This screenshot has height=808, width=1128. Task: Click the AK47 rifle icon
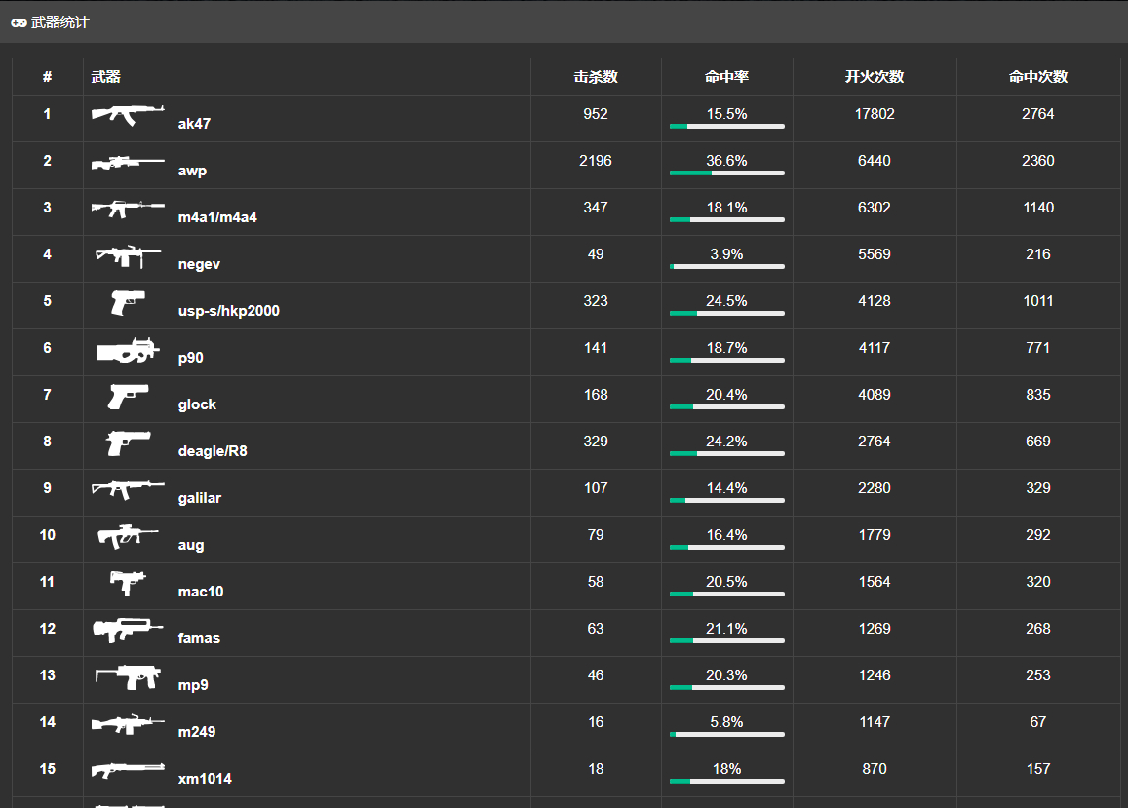pyautogui.click(x=128, y=115)
